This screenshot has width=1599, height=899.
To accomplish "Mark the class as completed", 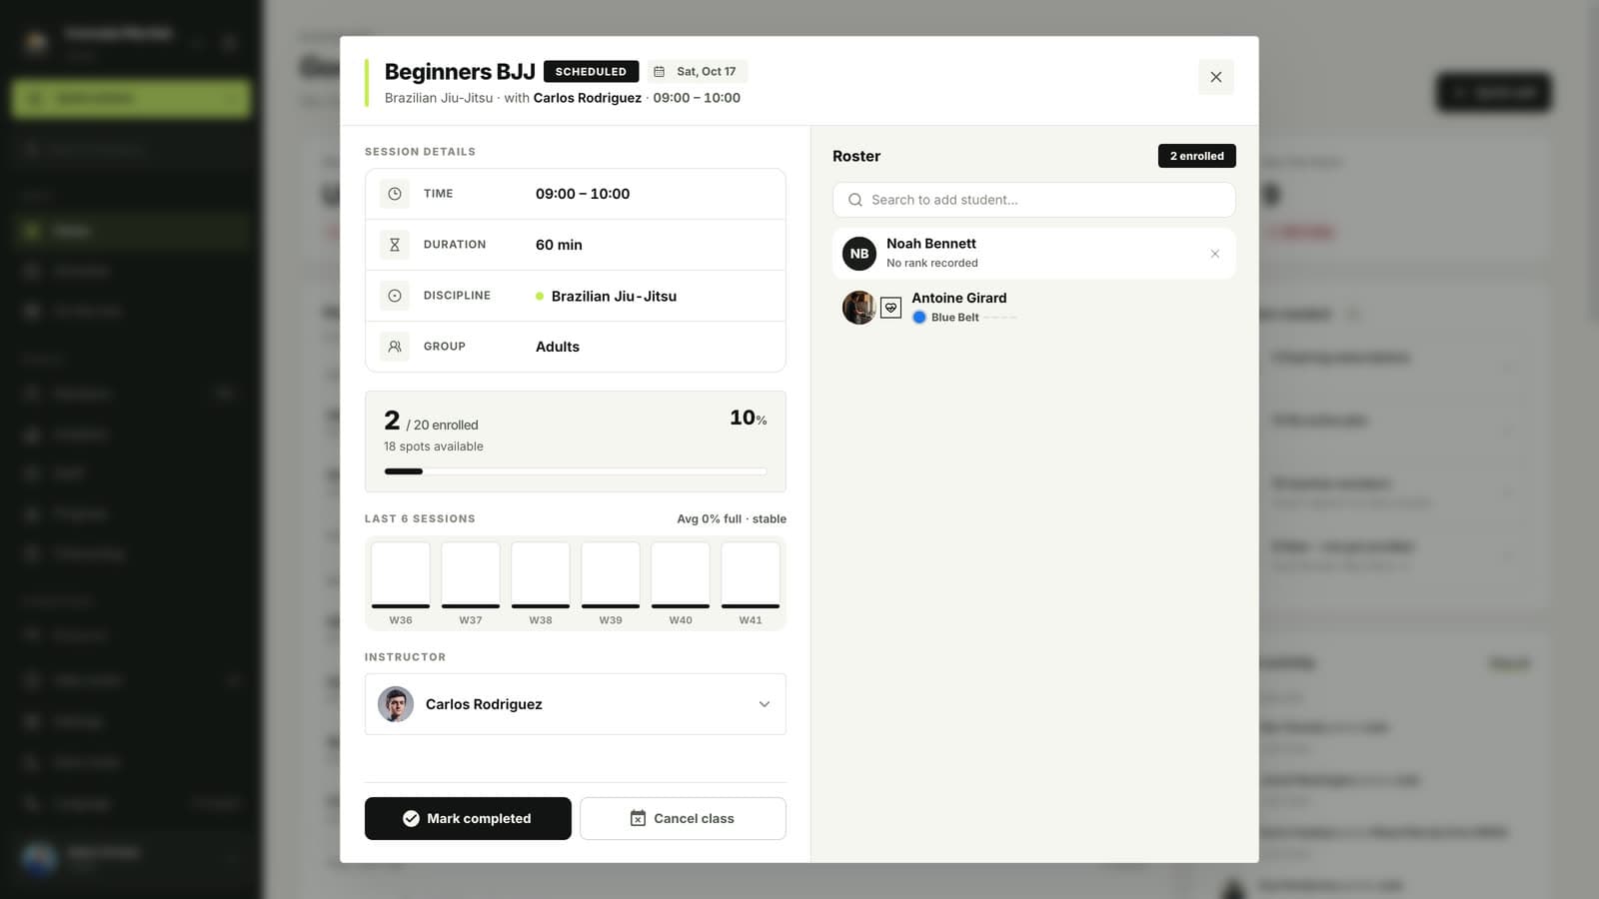I will (x=468, y=818).
